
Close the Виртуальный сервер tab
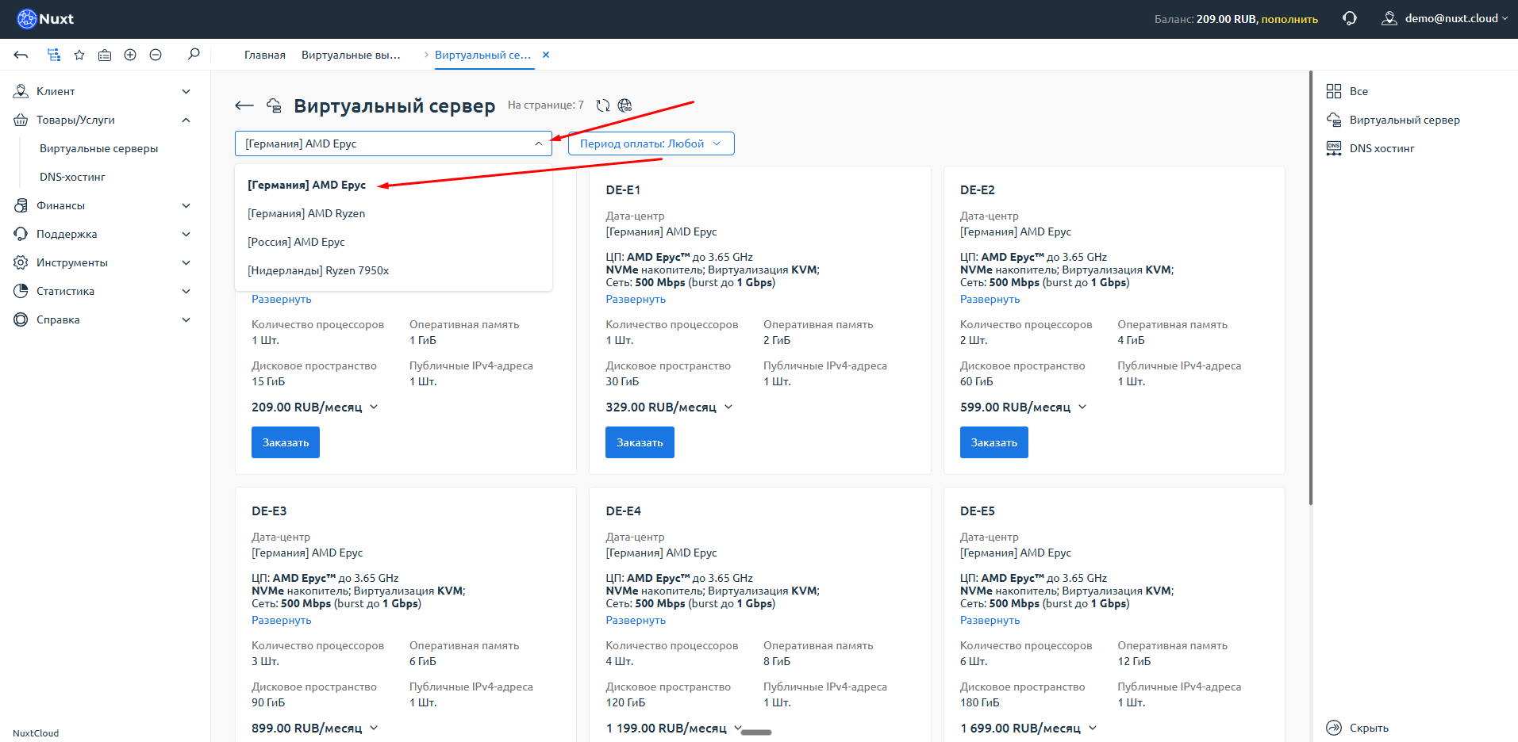[x=546, y=55]
